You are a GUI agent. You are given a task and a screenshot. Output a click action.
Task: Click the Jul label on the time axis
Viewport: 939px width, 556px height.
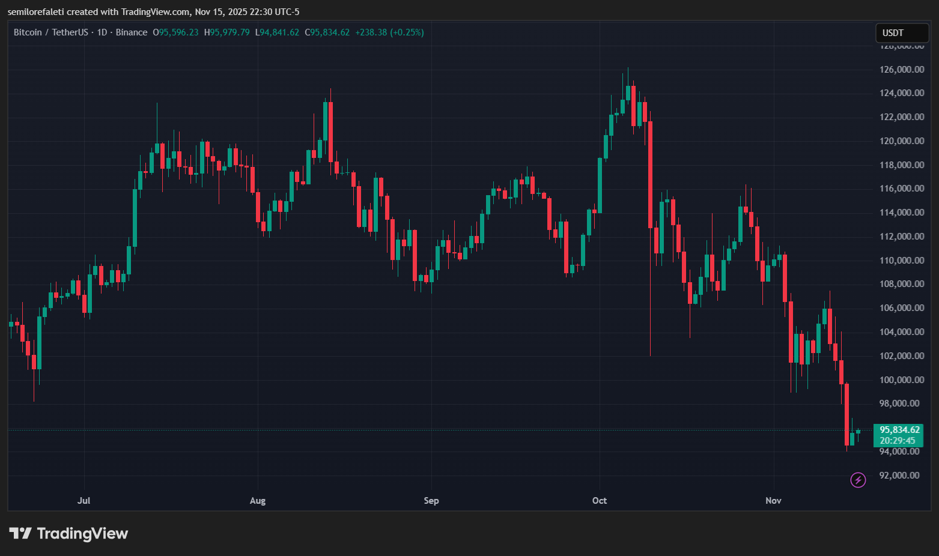84,500
